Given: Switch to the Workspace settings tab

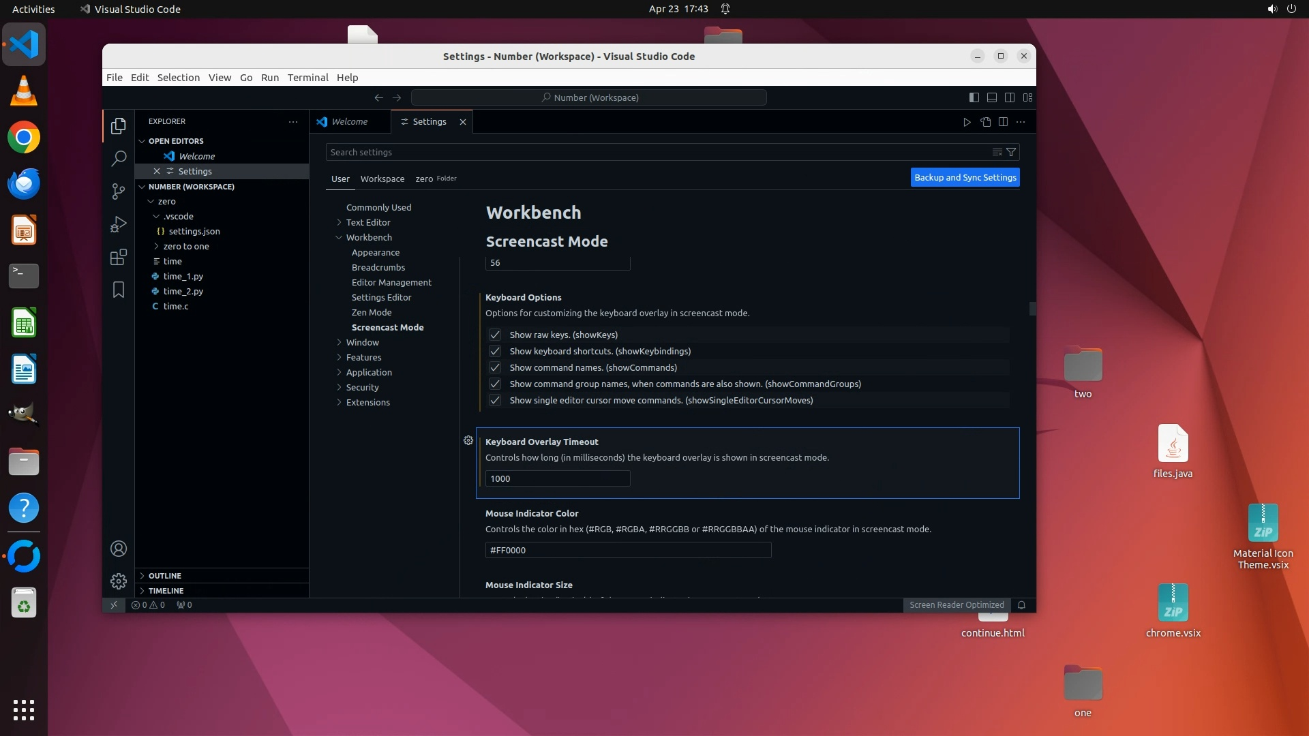Looking at the screenshot, I should coord(382,179).
